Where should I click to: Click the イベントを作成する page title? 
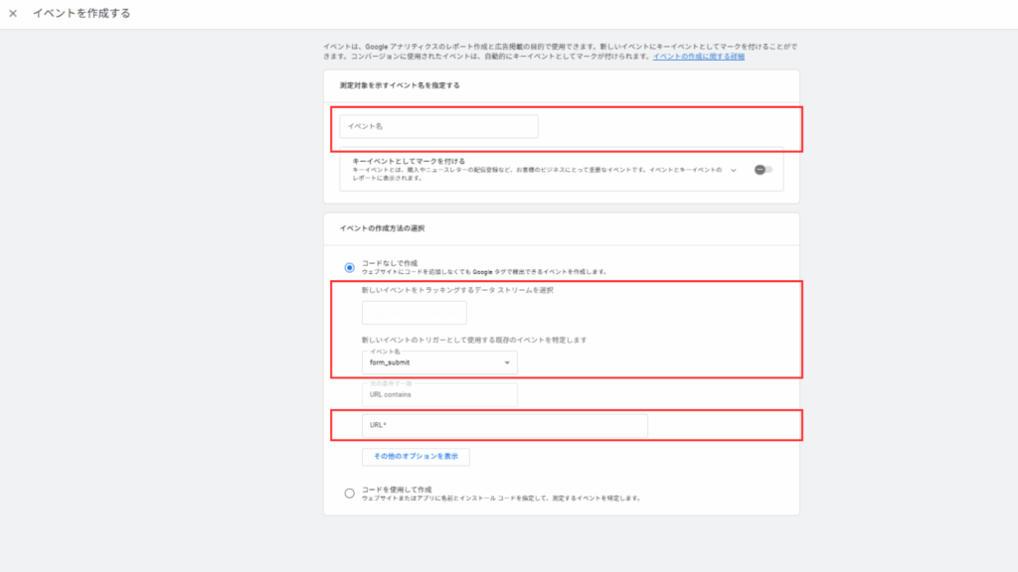tap(82, 14)
